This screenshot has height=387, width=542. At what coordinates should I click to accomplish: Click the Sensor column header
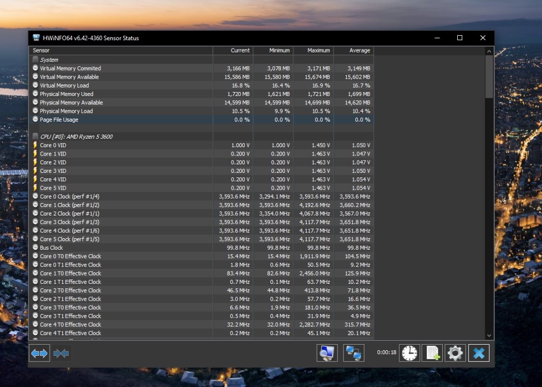point(121,50)
